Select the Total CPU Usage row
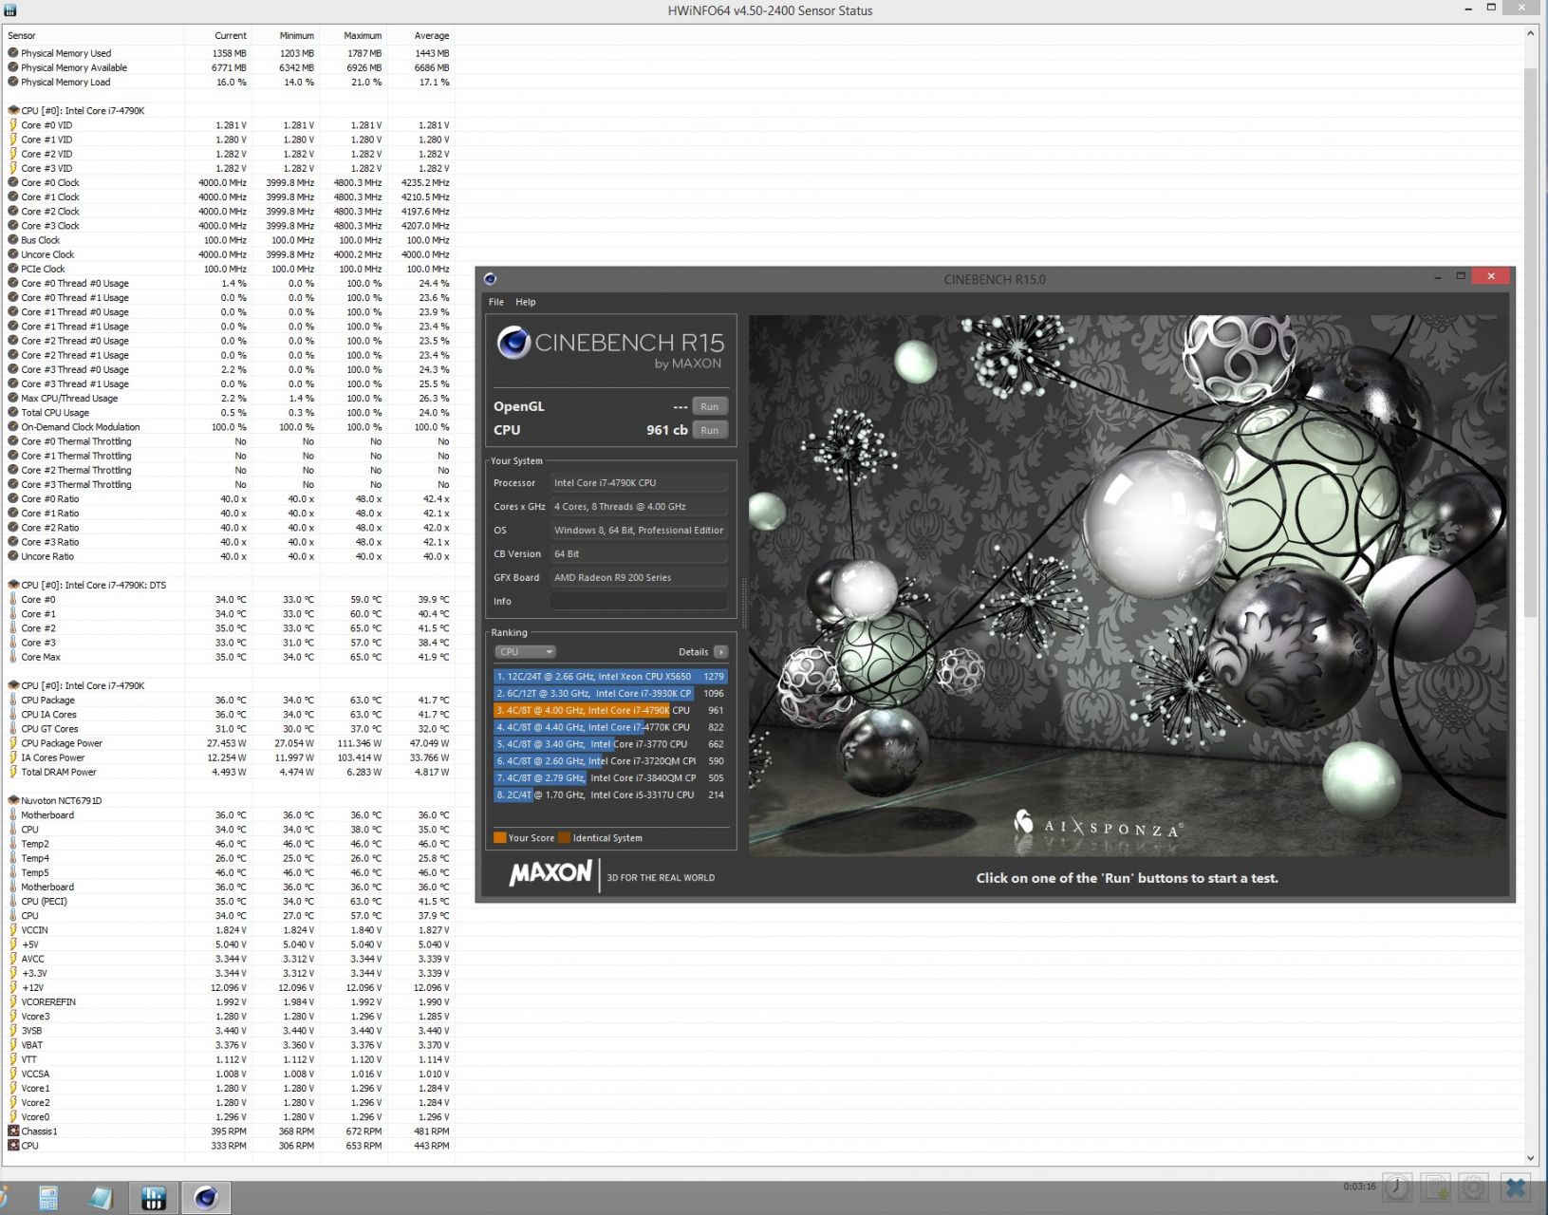 (x=228, y=413)
